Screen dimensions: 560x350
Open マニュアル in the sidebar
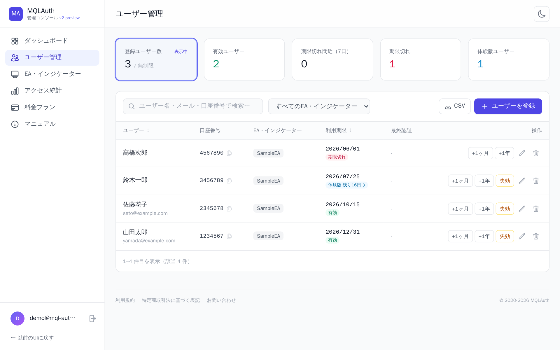pyautogui.click(x=52, y=124)
